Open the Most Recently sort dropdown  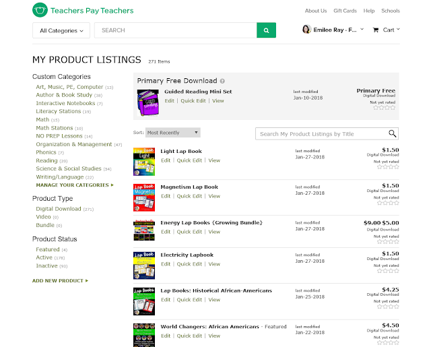click(173, 133)
